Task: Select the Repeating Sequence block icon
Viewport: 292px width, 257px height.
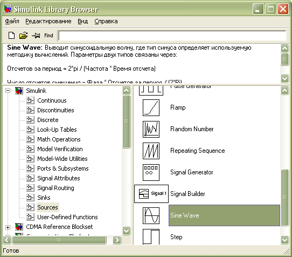Action: [151, 151]
